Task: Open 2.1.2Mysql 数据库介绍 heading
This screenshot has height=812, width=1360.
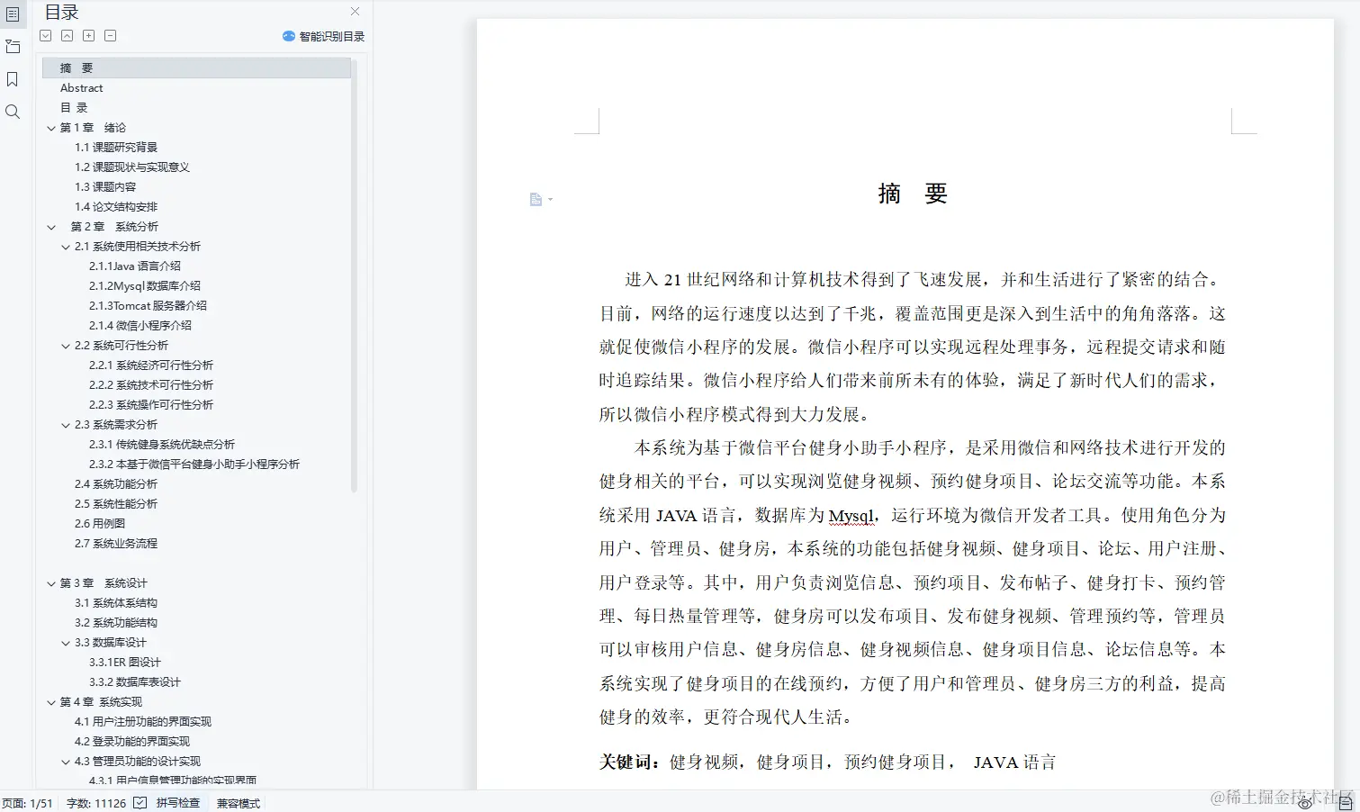Action: [145, 286]
